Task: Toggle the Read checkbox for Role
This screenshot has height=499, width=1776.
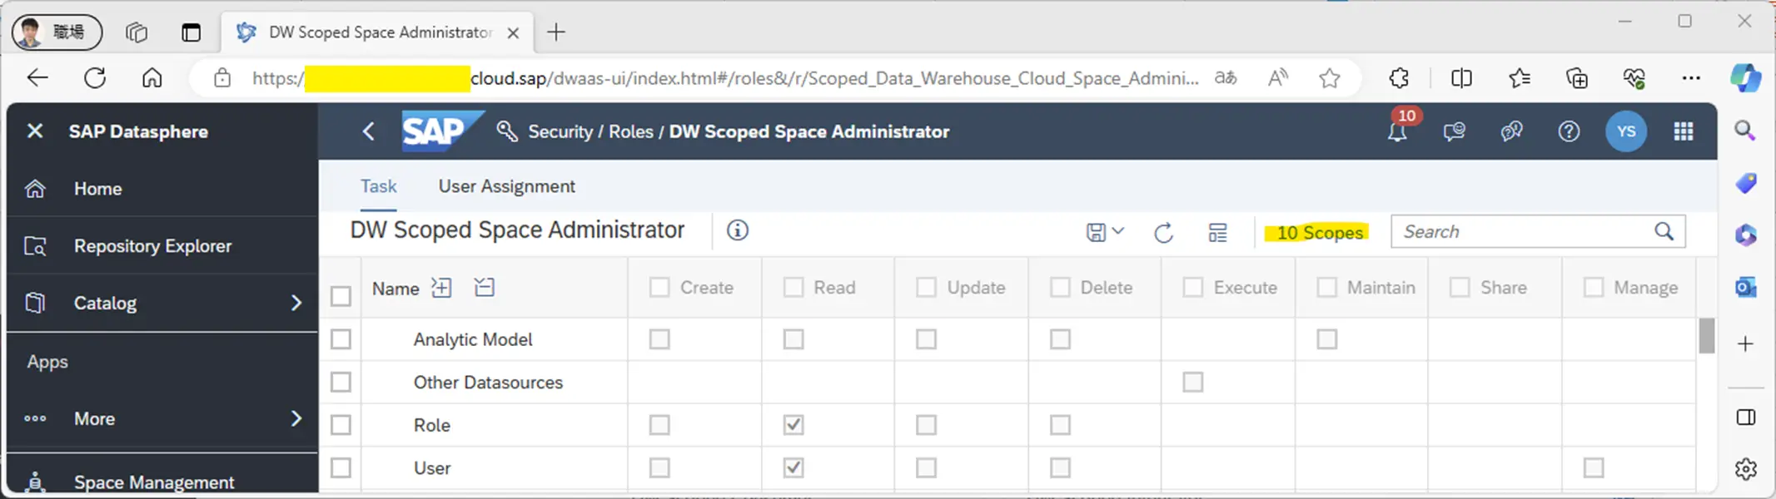Action: pyautogui.click(x=793, y=425)
